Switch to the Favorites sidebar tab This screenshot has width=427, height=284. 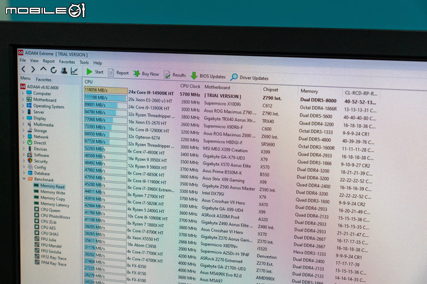(x=43, y=80)
